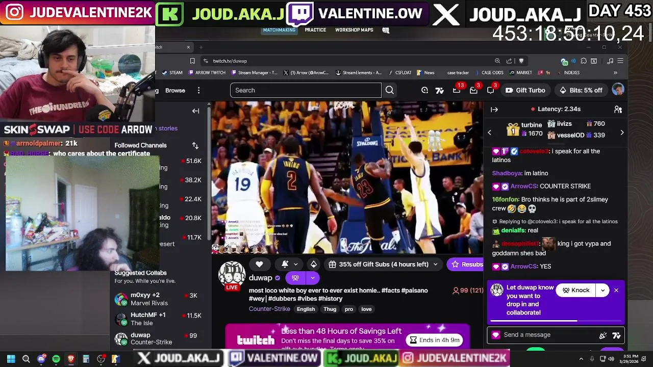The width and height of the screenshot is (653, 367).
Task: Open the Counter-Strike category link
Action: point(269,309)
